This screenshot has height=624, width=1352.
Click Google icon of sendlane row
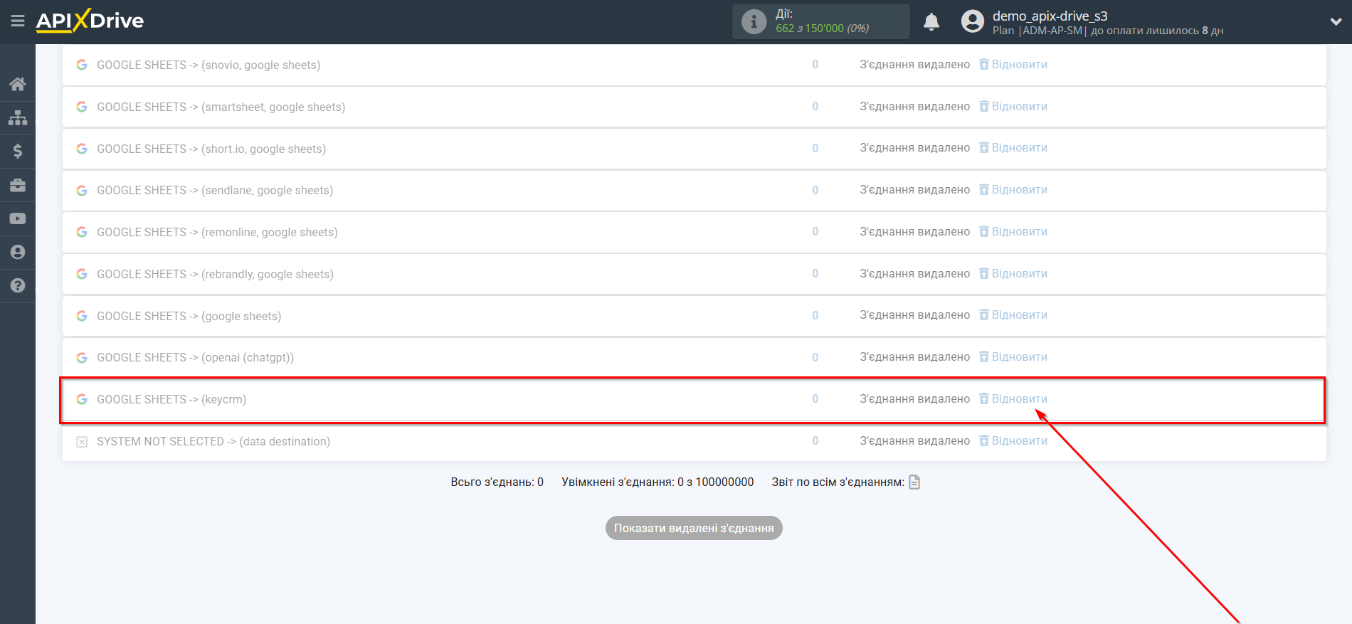(82, 190)
